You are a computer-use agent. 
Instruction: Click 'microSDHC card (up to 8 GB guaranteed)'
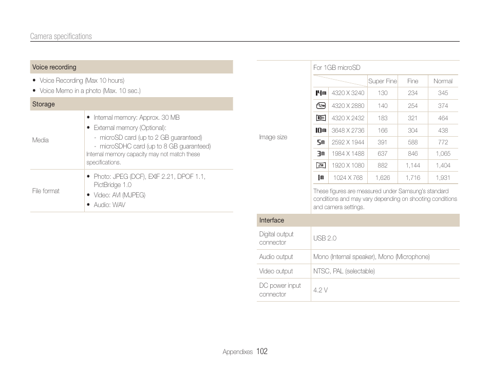coord(155,146)
